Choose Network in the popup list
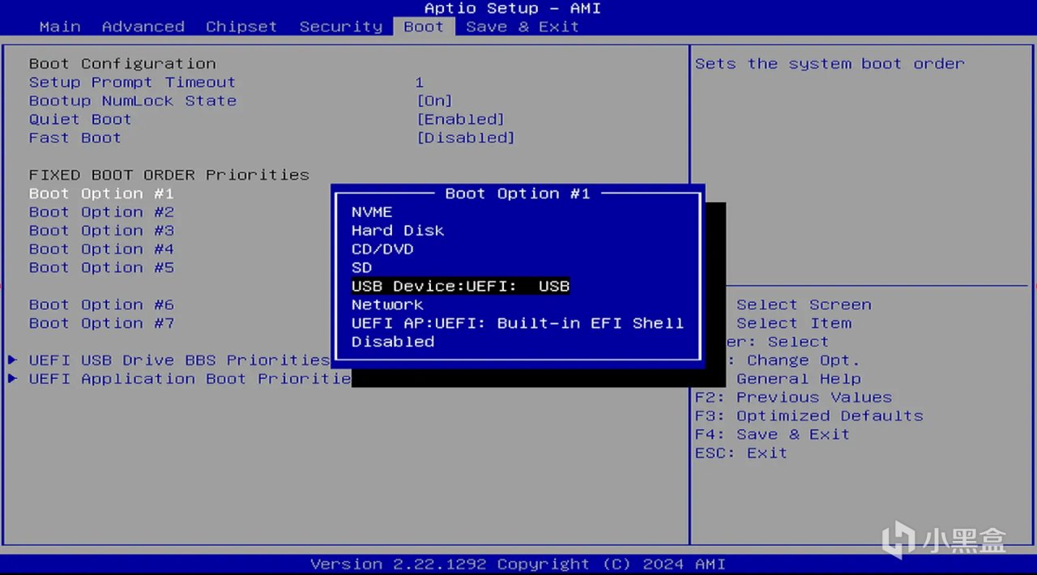1037x575 pixels. click(387, 305)
